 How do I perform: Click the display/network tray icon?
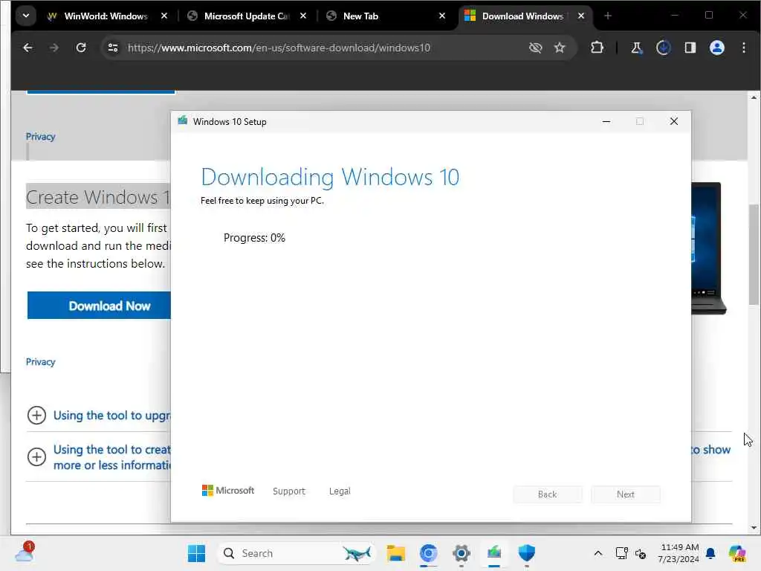click(x=621, y=553)
